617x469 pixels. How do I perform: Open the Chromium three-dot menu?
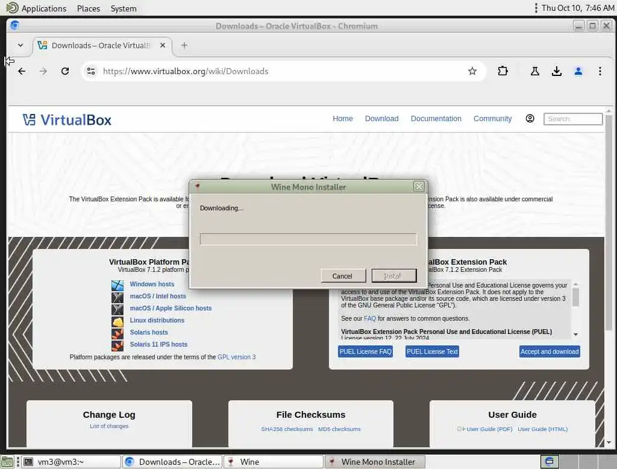coord(600,71)
